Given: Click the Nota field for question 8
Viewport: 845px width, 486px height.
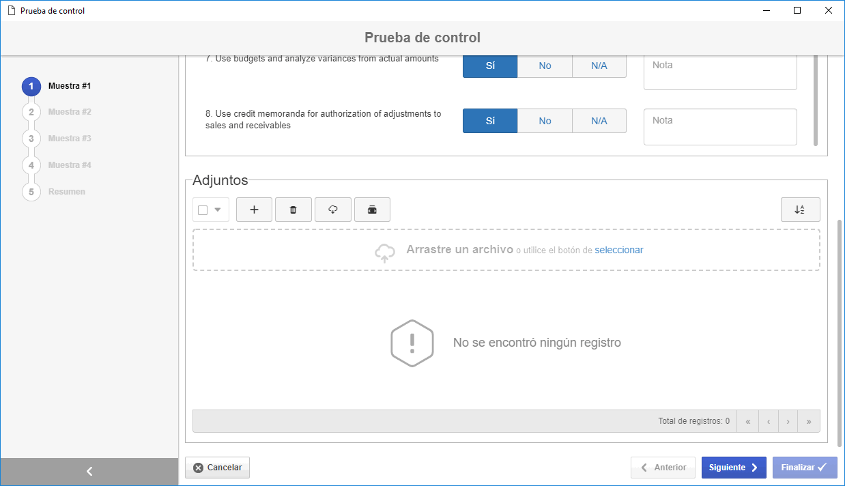Looking at the screenshot, I should tap(720, 127).
